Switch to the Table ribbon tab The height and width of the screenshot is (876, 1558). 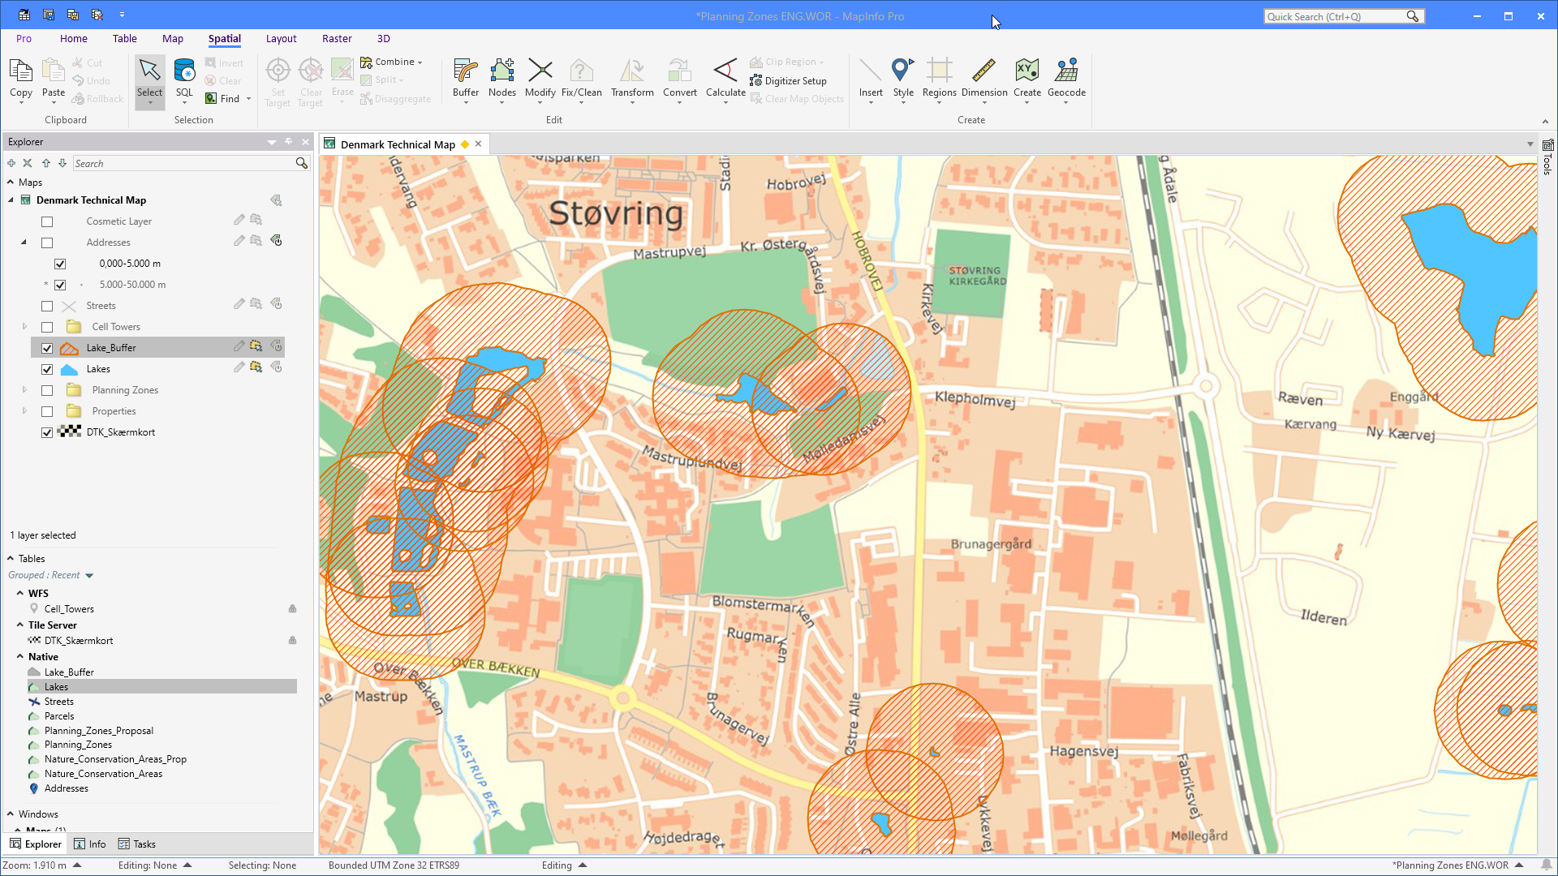pos(125,38)
